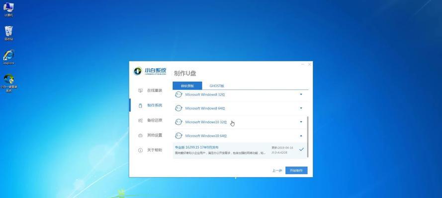Select the iexplore desktop shortcut
The width and height of the screenshot is (442, 198).
tap(9, 57)
